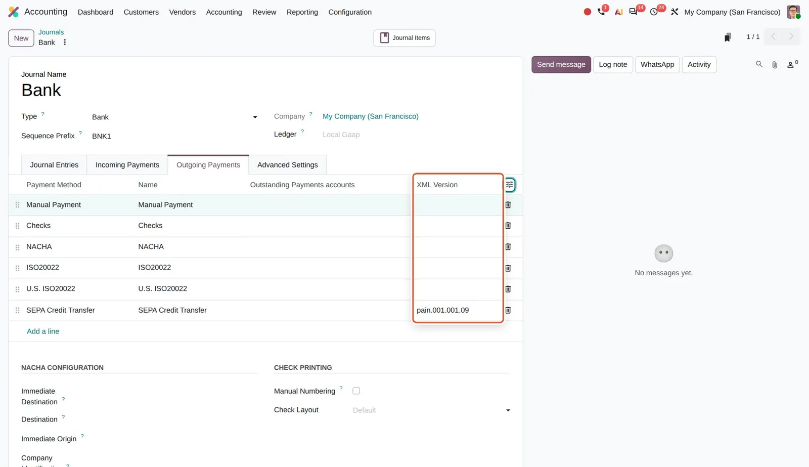This screenshot has width=809, height=467.
Task: Sort by the Payment Method column header
Action: click(54, 185)
